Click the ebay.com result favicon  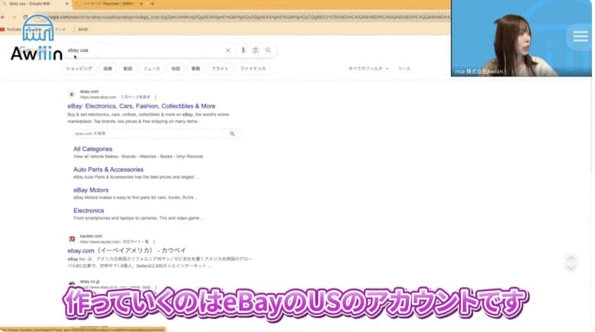[72, 94]
